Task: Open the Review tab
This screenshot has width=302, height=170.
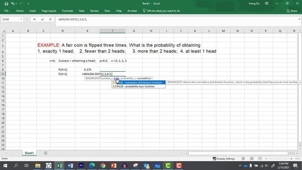Action: [x=94, y=11]
